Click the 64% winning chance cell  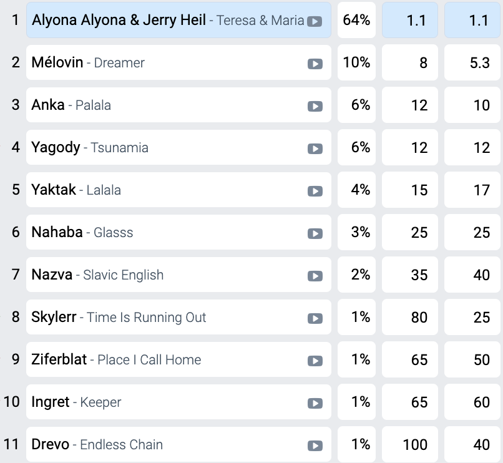coord(356,20)
